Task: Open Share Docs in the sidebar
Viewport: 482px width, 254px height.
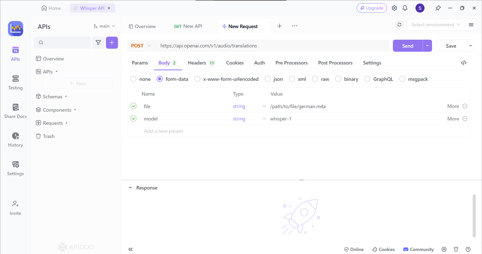Action: point(15,111)
